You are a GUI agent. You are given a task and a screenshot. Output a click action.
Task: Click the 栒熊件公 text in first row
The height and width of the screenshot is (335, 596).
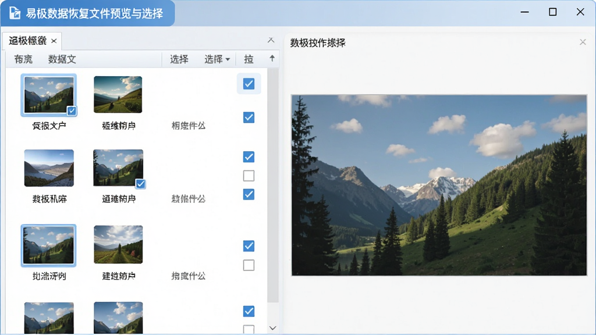[188, 126]
